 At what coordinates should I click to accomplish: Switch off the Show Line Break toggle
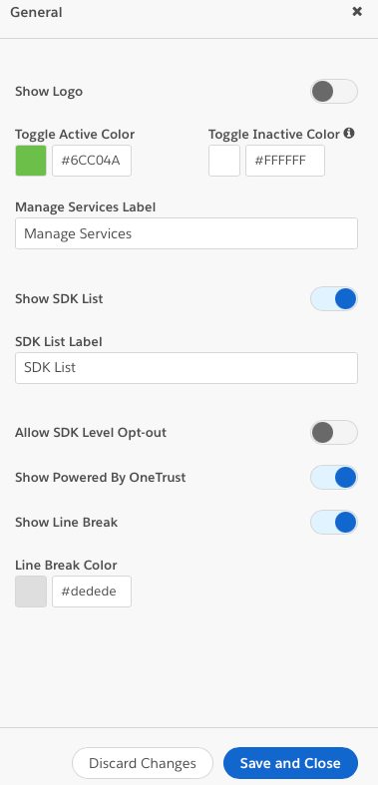tap(334, 523)
